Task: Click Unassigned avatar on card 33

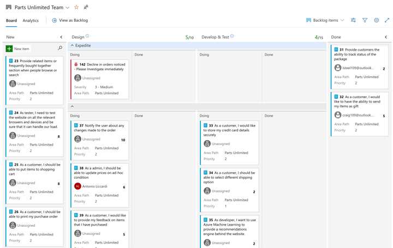Action: (207, 144)
